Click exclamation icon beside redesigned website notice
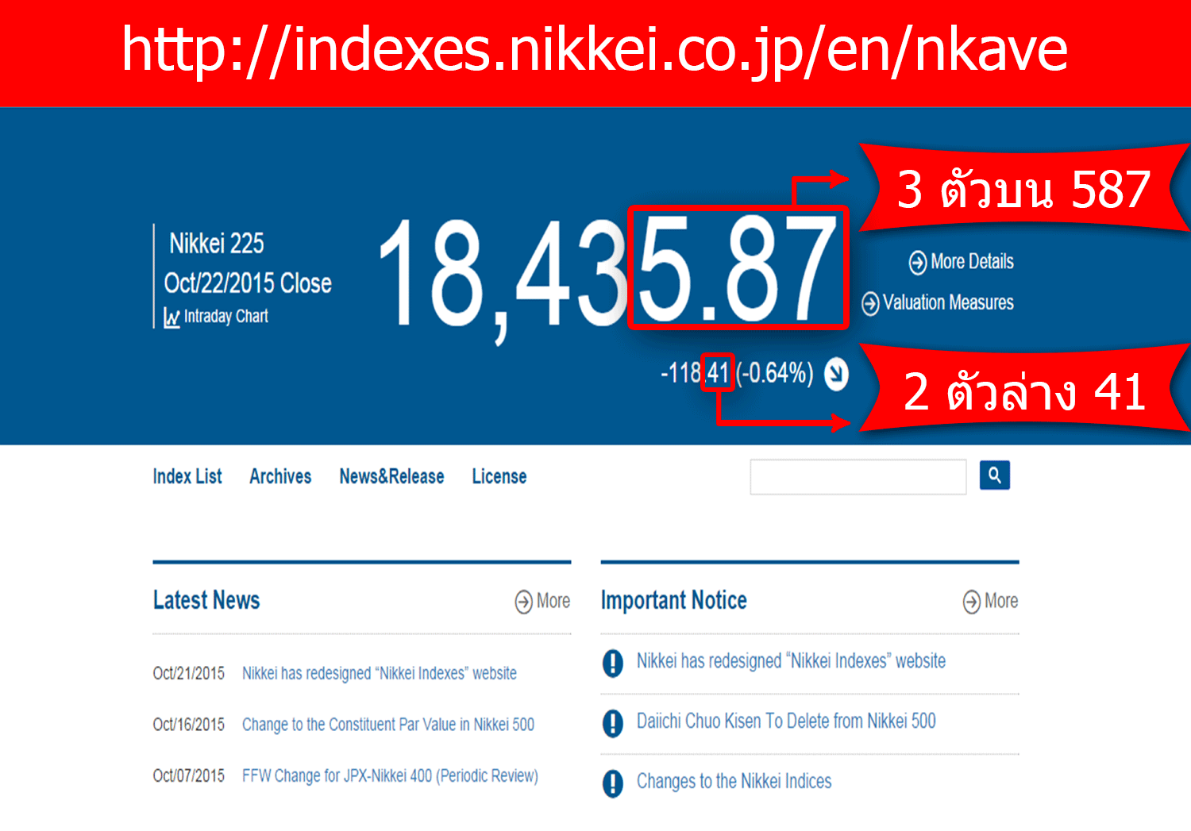This screenshot has height=831, width=1191. coord(612,663)
